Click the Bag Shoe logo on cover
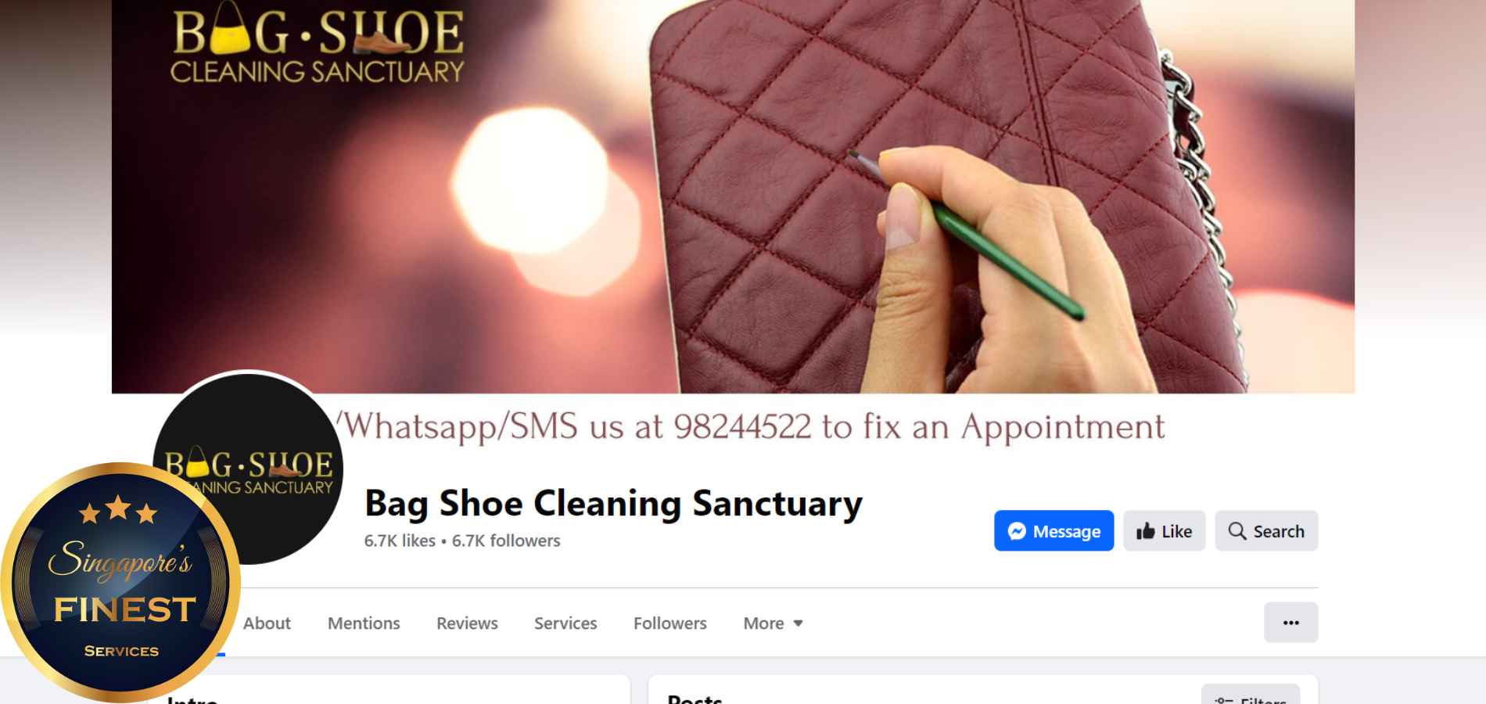 (x=318, y=45)
